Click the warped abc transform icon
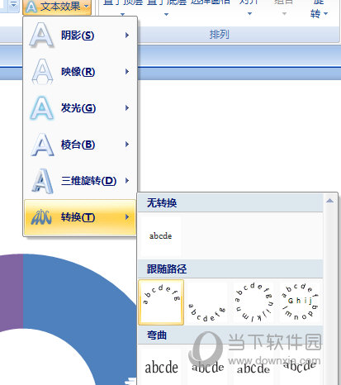 [x=41, y=217]
